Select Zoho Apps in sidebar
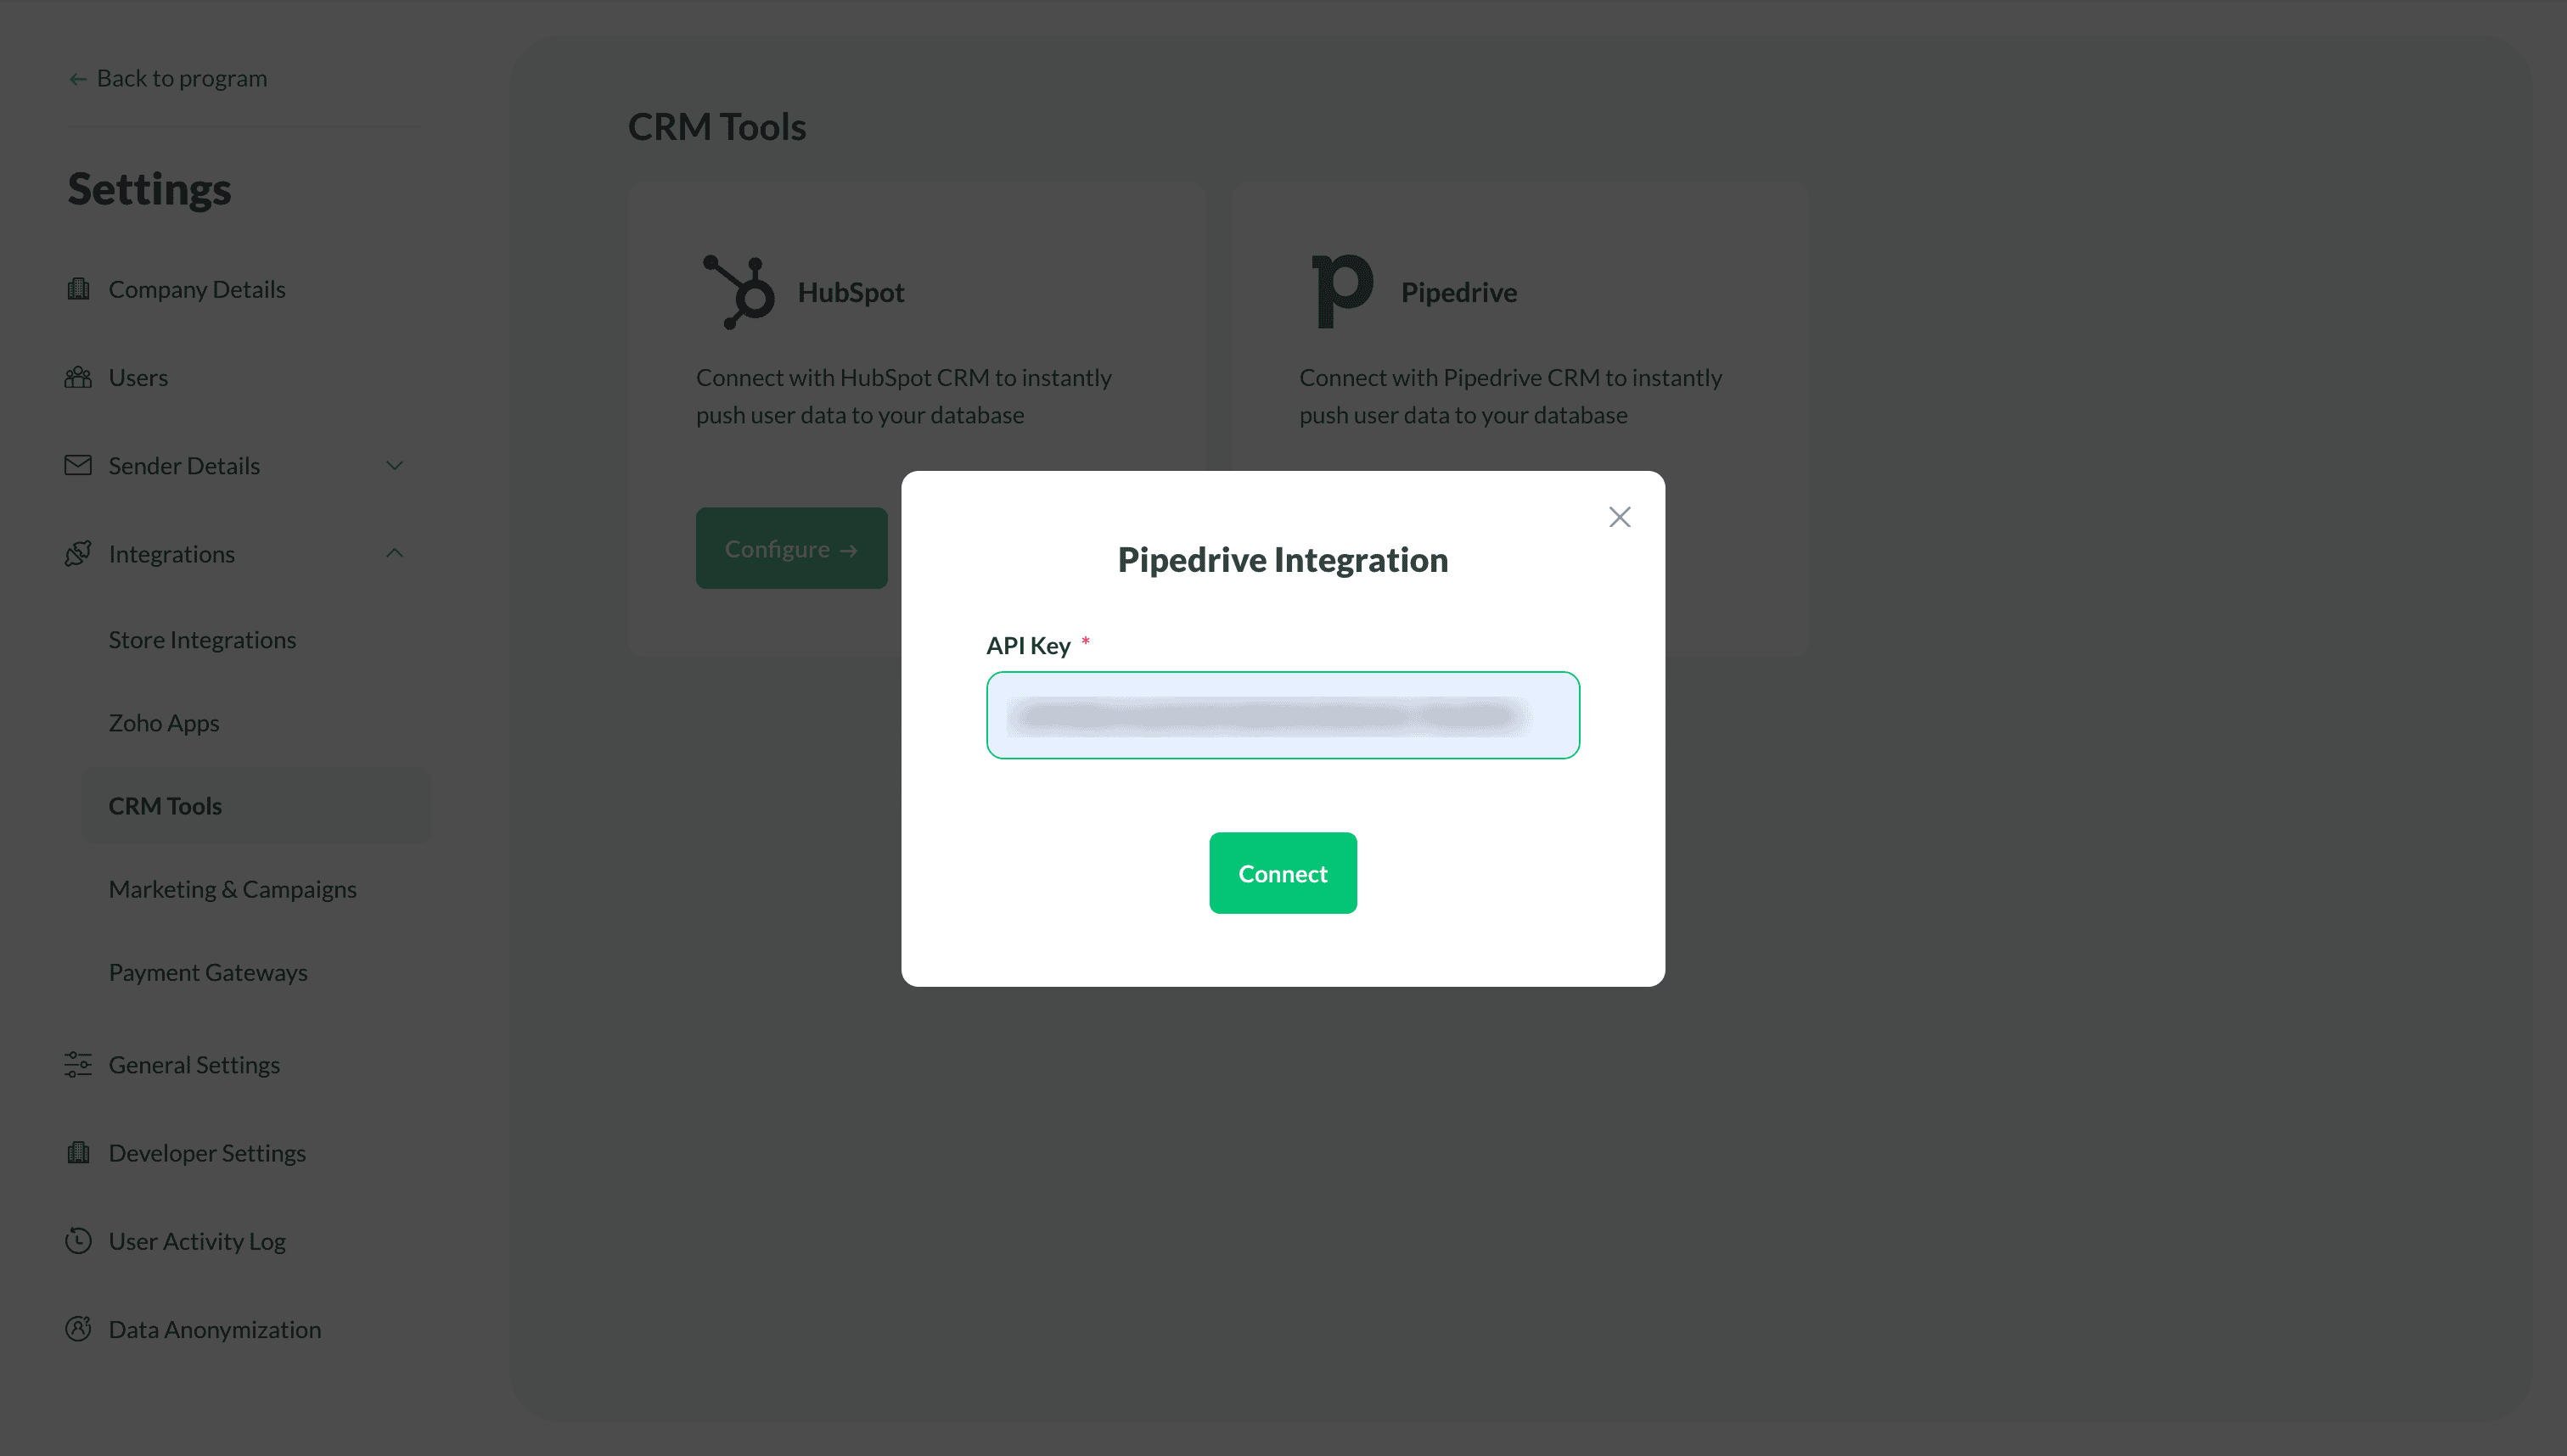2567x1456 pixels. click(164, 722)
